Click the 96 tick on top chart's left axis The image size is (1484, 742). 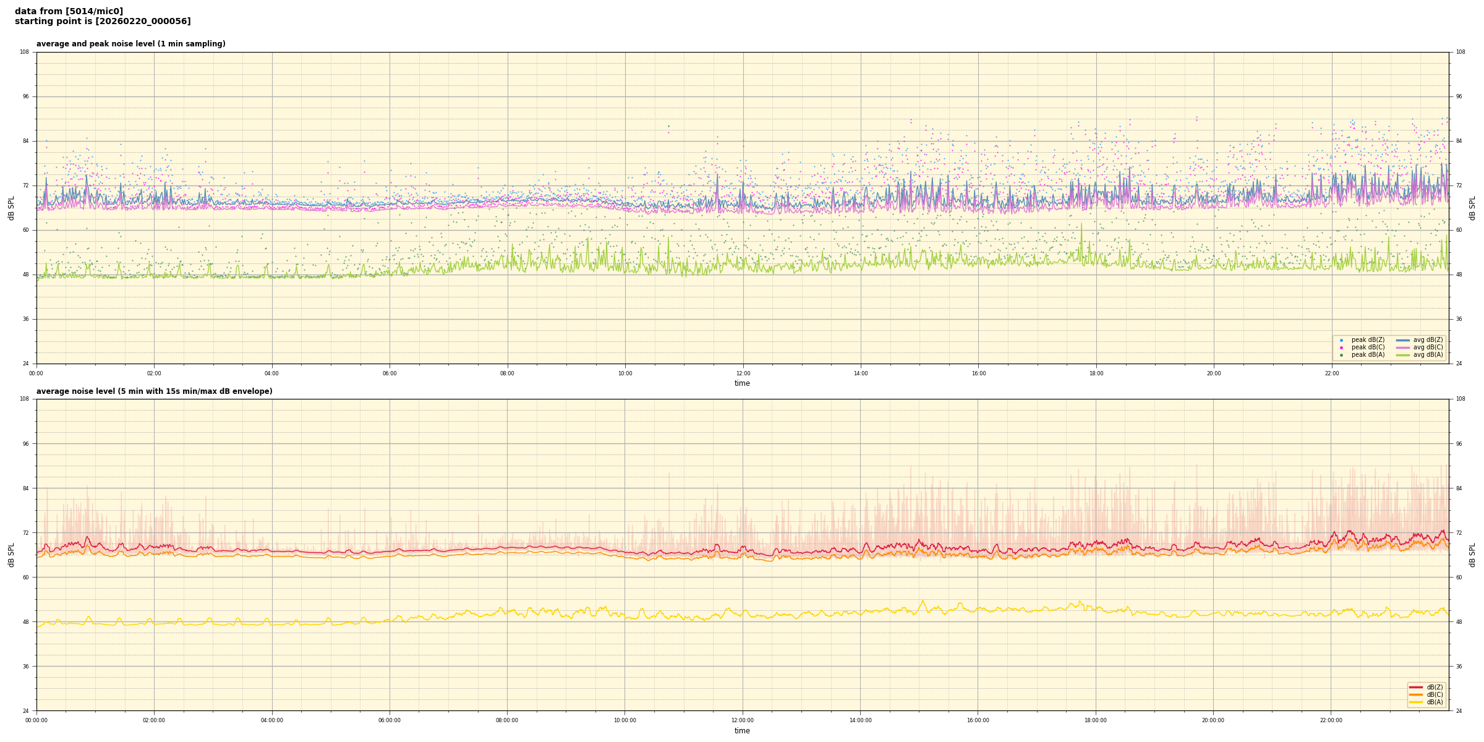[x=25, y=96]
